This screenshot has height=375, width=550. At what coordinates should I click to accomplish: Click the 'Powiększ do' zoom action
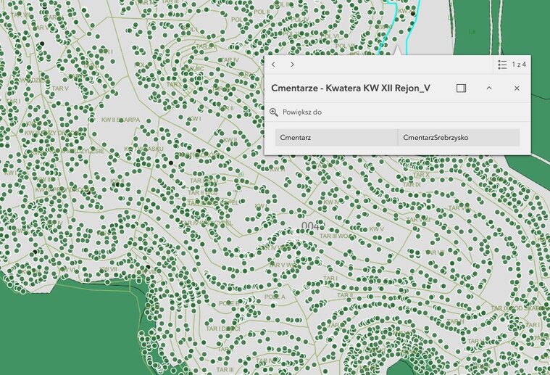tap(301, 112)
